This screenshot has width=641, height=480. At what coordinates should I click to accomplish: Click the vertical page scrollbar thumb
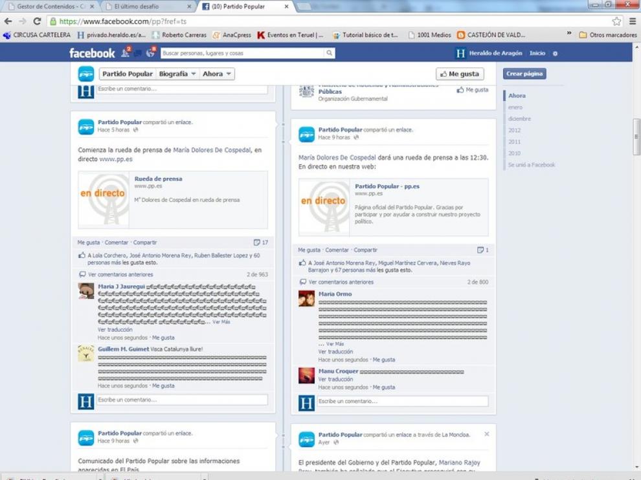click(636, 137)
